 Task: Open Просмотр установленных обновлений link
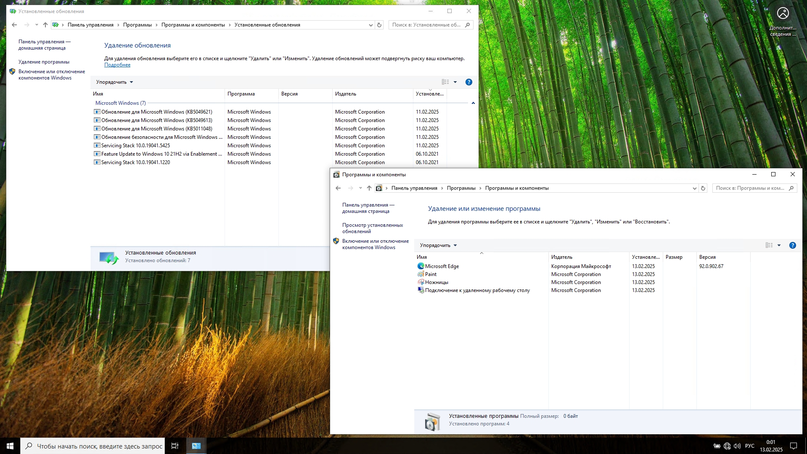(373, 228)
